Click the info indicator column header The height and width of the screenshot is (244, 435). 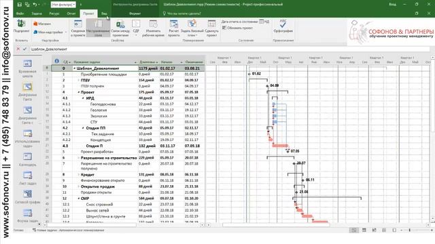pyautogui.click(x=56, y=61)
